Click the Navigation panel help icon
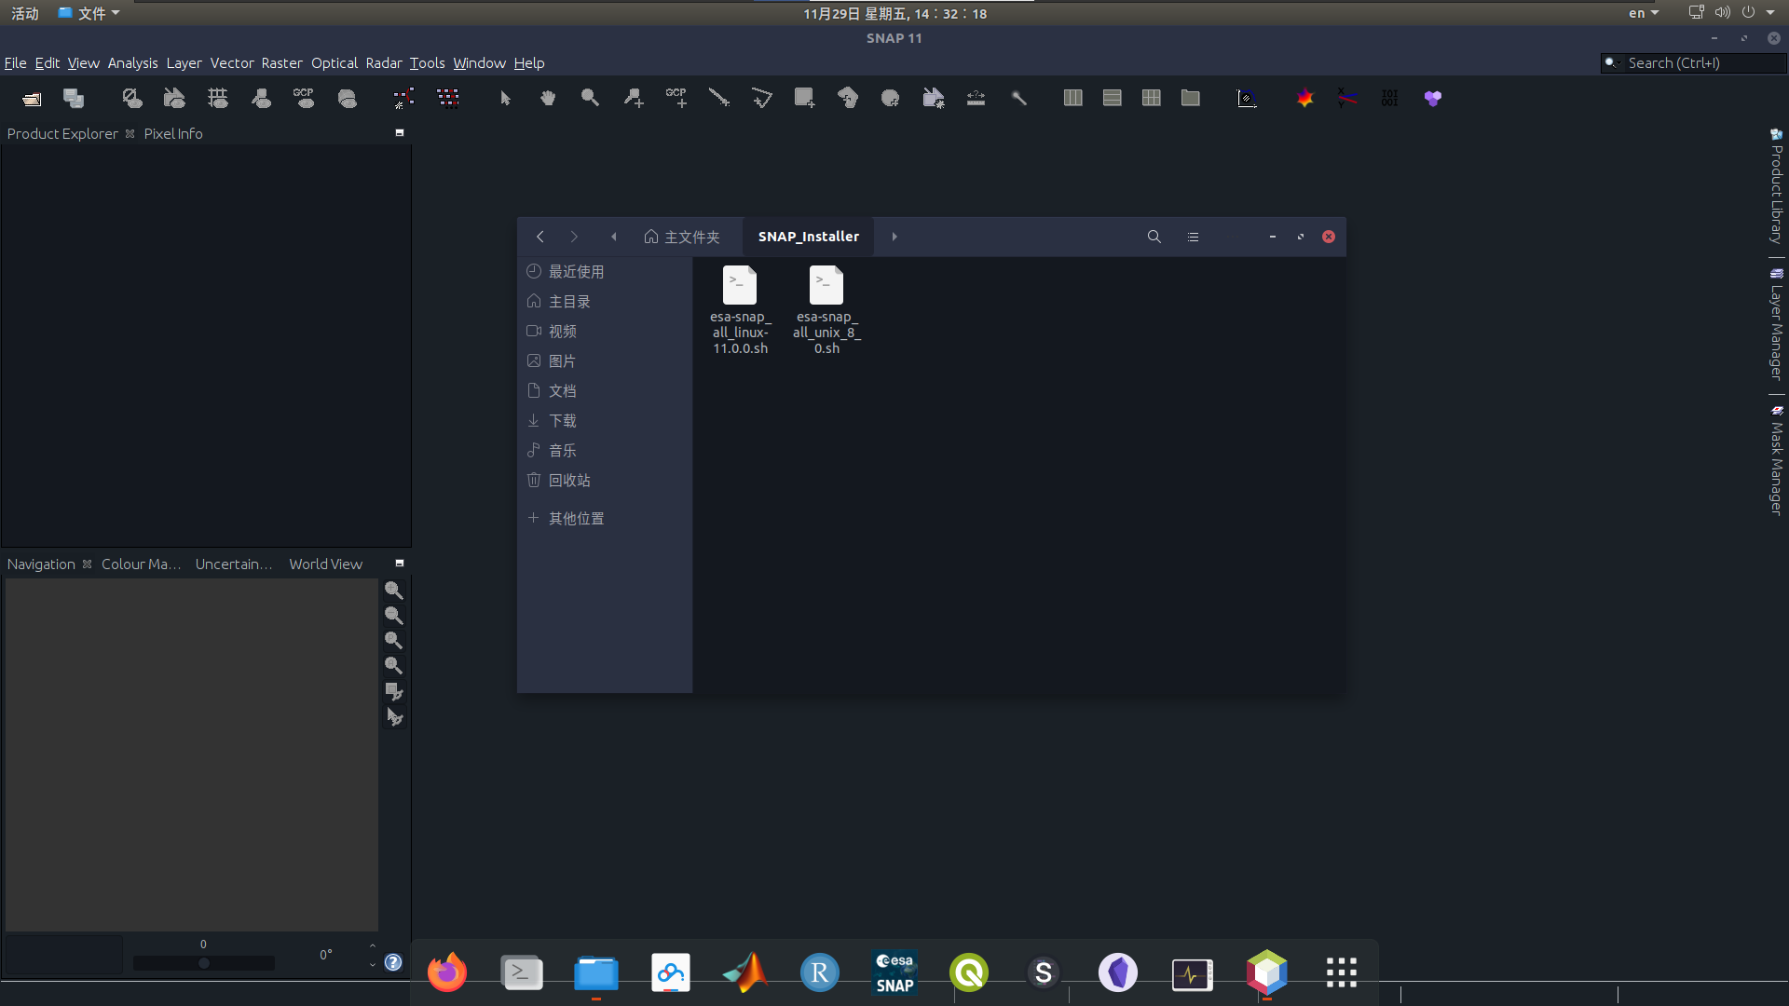1789x1006 pixels. 393,962
